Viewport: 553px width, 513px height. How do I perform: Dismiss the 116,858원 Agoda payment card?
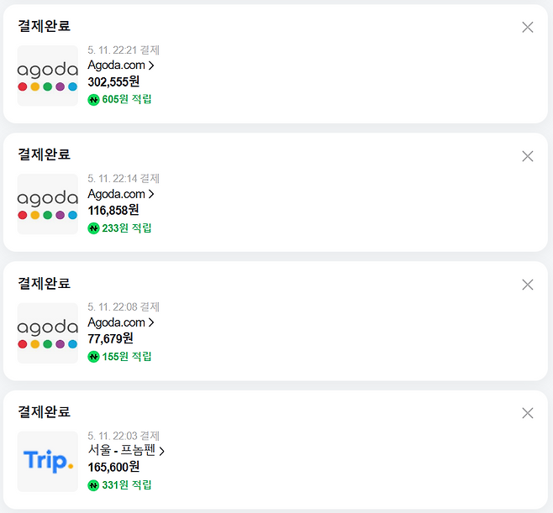tap(528, 156)
